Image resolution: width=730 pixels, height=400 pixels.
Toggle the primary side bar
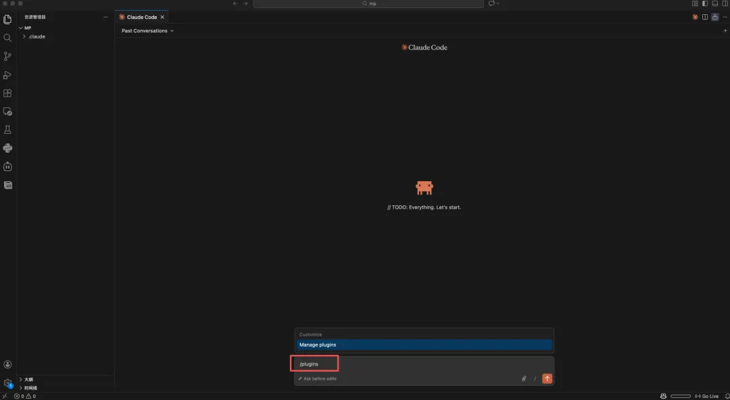[x=705, y=3]
